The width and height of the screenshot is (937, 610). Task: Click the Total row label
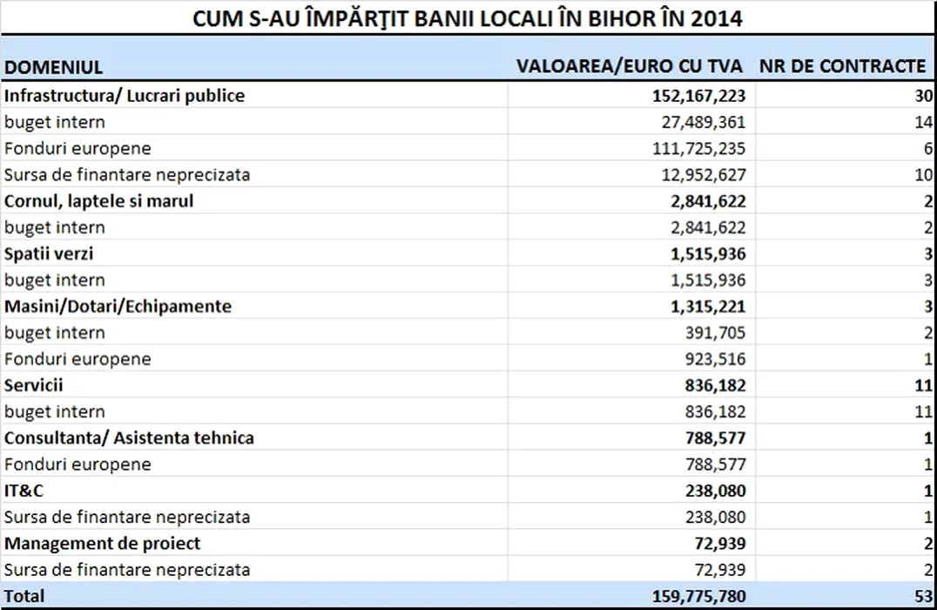24,596
